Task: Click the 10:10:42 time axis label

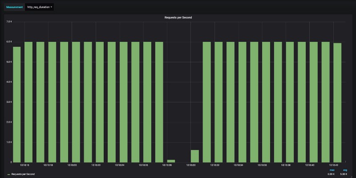Action: [333, 165]
